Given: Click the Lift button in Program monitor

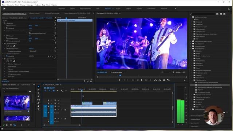Looking at the screenshot, I should tap(155, 80).
